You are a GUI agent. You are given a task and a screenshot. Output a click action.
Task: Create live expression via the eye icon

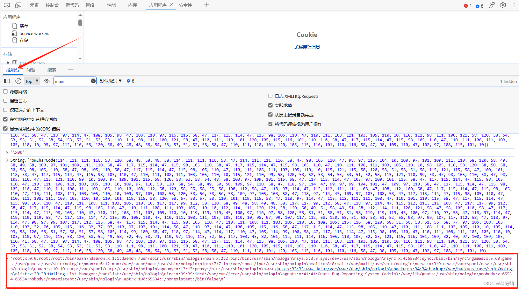[47, 81]
